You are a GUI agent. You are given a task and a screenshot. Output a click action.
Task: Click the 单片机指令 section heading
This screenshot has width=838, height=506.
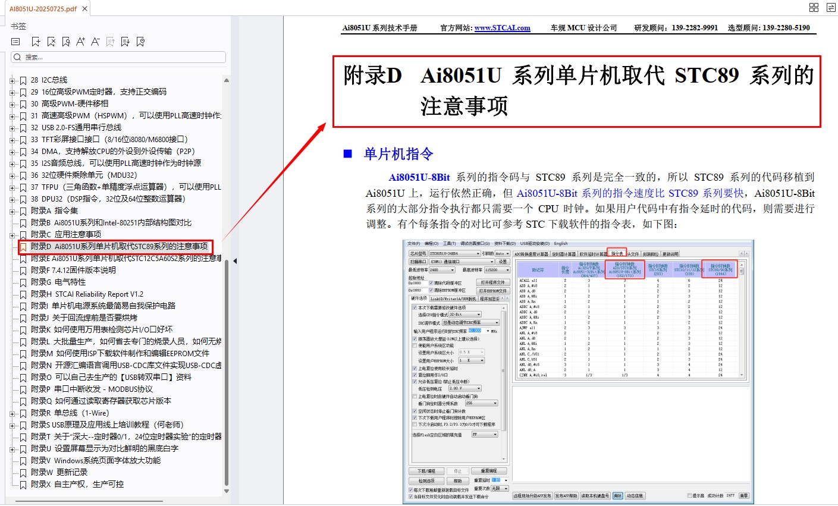(398, 154)
